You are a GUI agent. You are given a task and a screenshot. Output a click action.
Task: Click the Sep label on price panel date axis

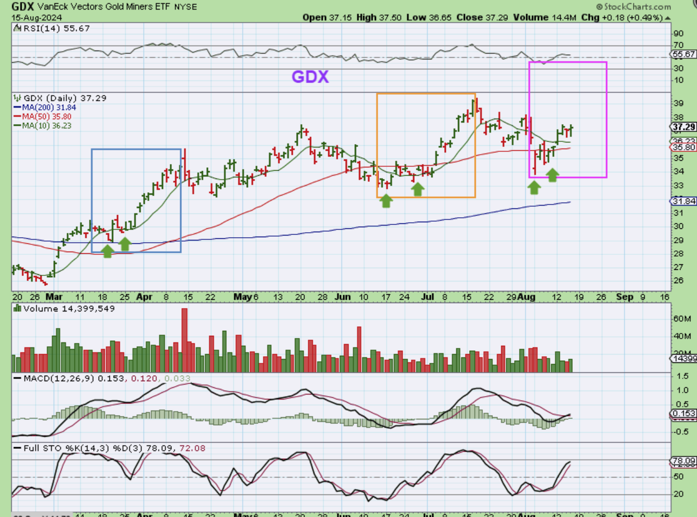coord(624,296)
